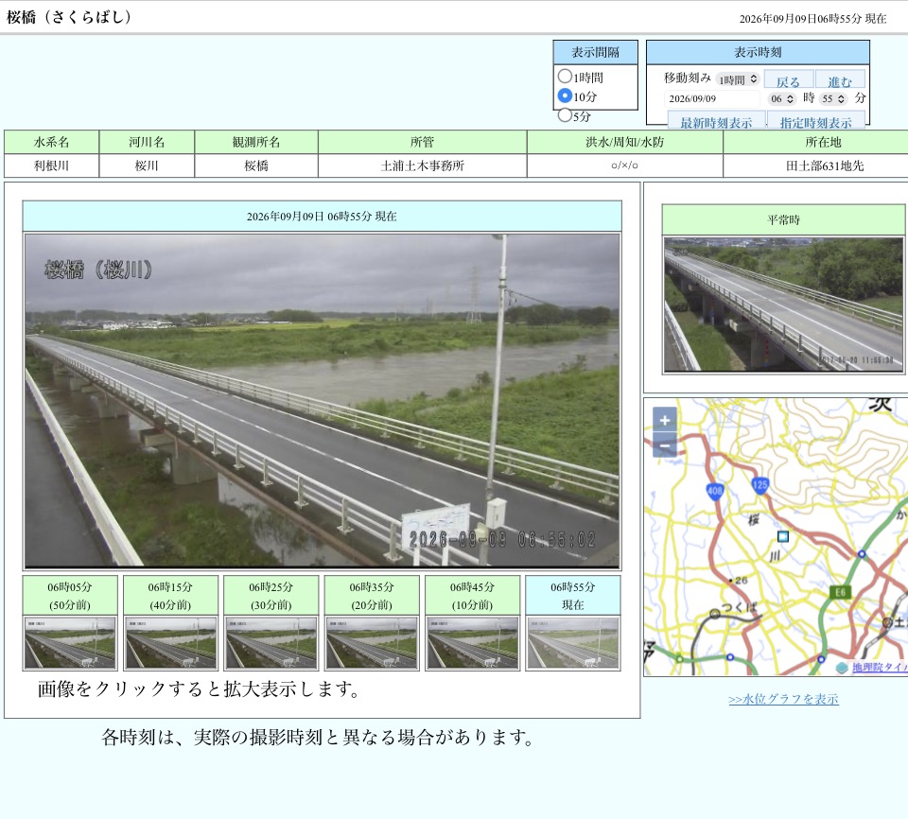This screenshot has width=908, height=819.
Task: Select the 10分 display interval radio
Action: [565, 96]
